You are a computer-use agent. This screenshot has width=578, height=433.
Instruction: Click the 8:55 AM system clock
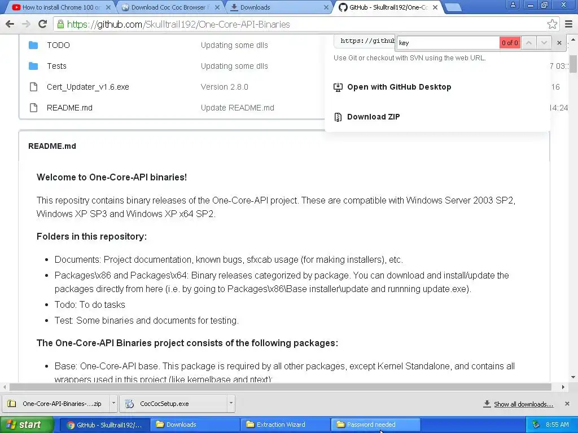click(x=557, y=425)
